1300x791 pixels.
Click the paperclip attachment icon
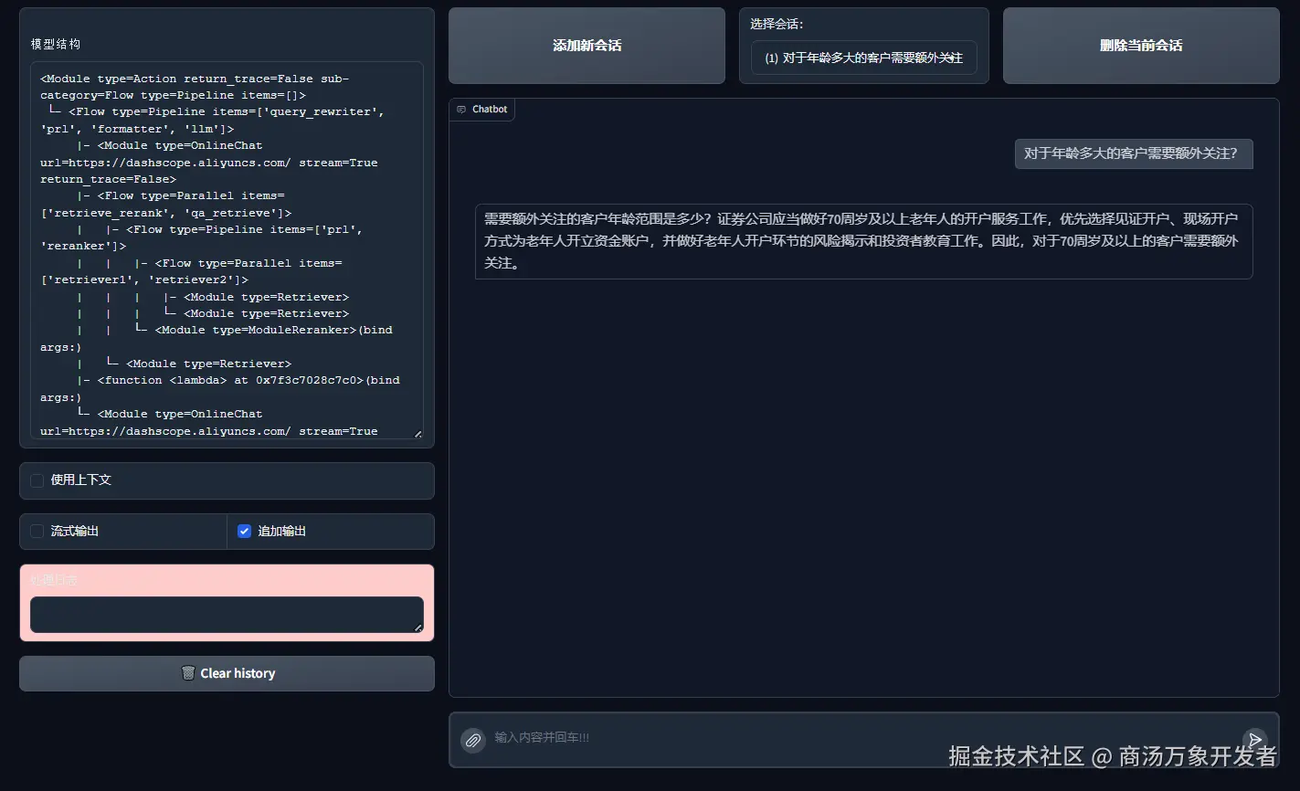472,741
